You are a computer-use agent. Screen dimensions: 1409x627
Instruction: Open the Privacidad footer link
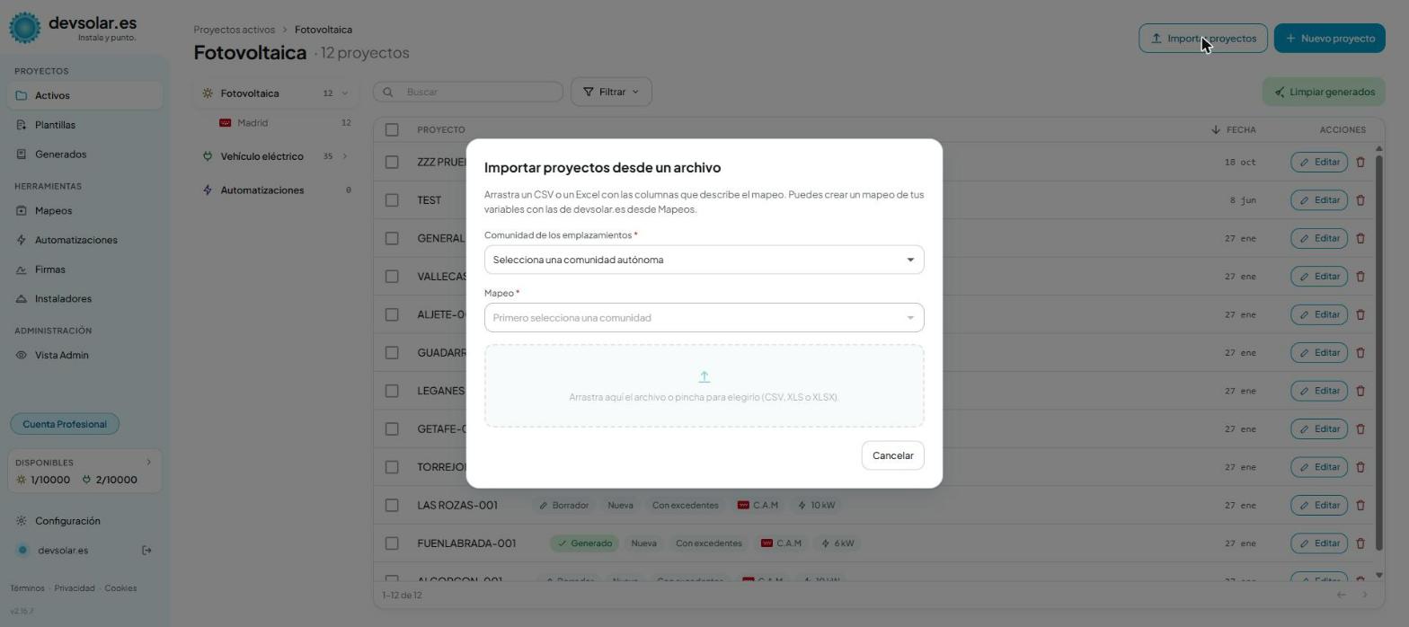pyautogui.click(x=75, y=588)
